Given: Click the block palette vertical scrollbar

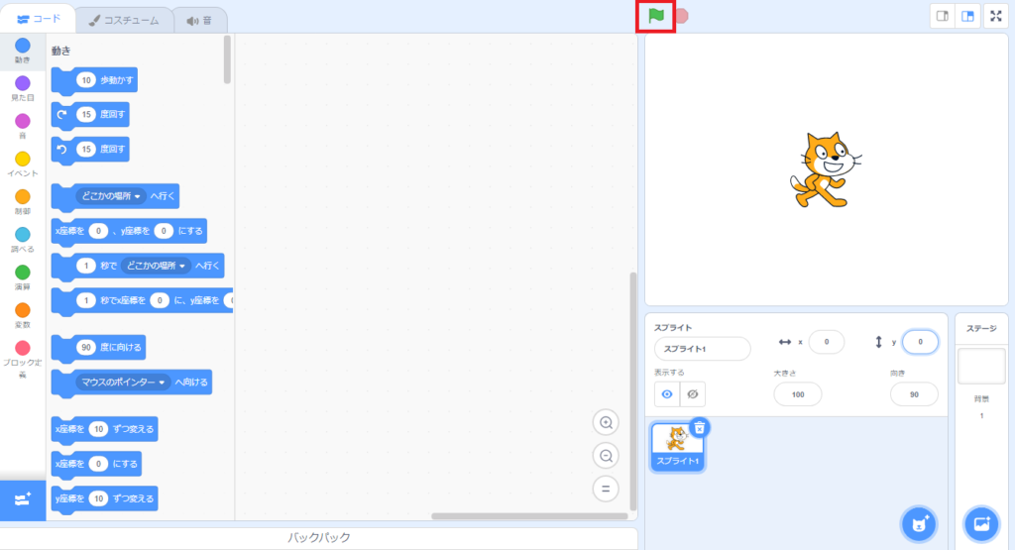Looking at the screenshot, I should click(227, 59).
